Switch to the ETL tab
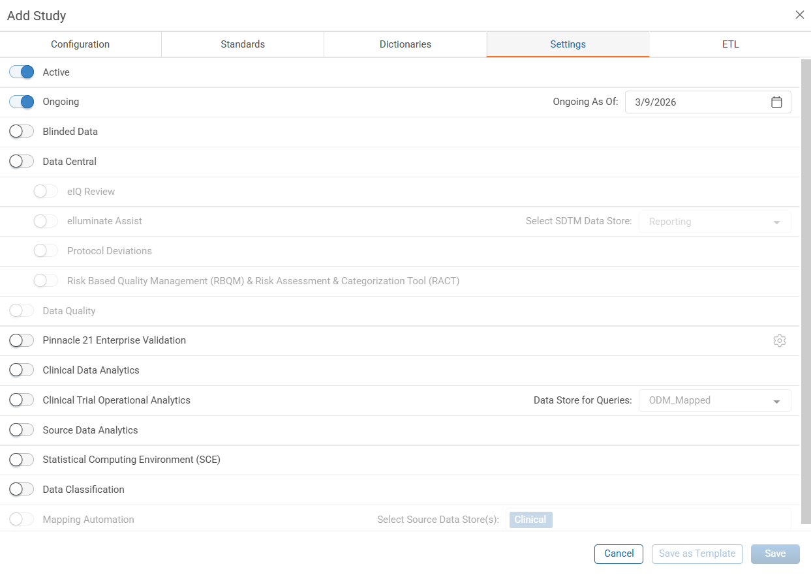 pyautogui.click(x=730, y=44)
